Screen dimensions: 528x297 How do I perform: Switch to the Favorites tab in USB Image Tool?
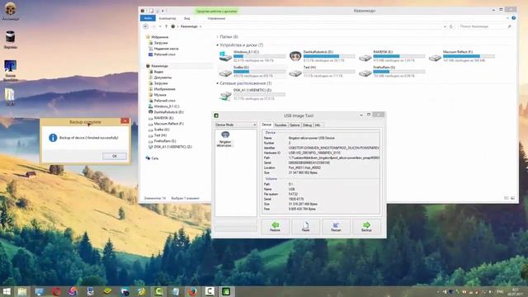[x=280, y=125]
